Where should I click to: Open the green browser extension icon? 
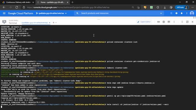click(x=151, y=7)
